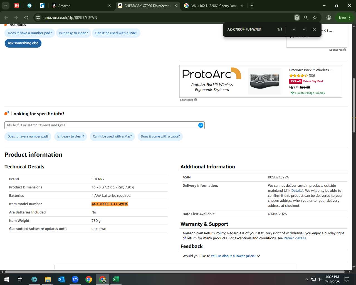Click 'Ask something else' button
This screenshot has width=356, height=285.
tap(23, 43)
